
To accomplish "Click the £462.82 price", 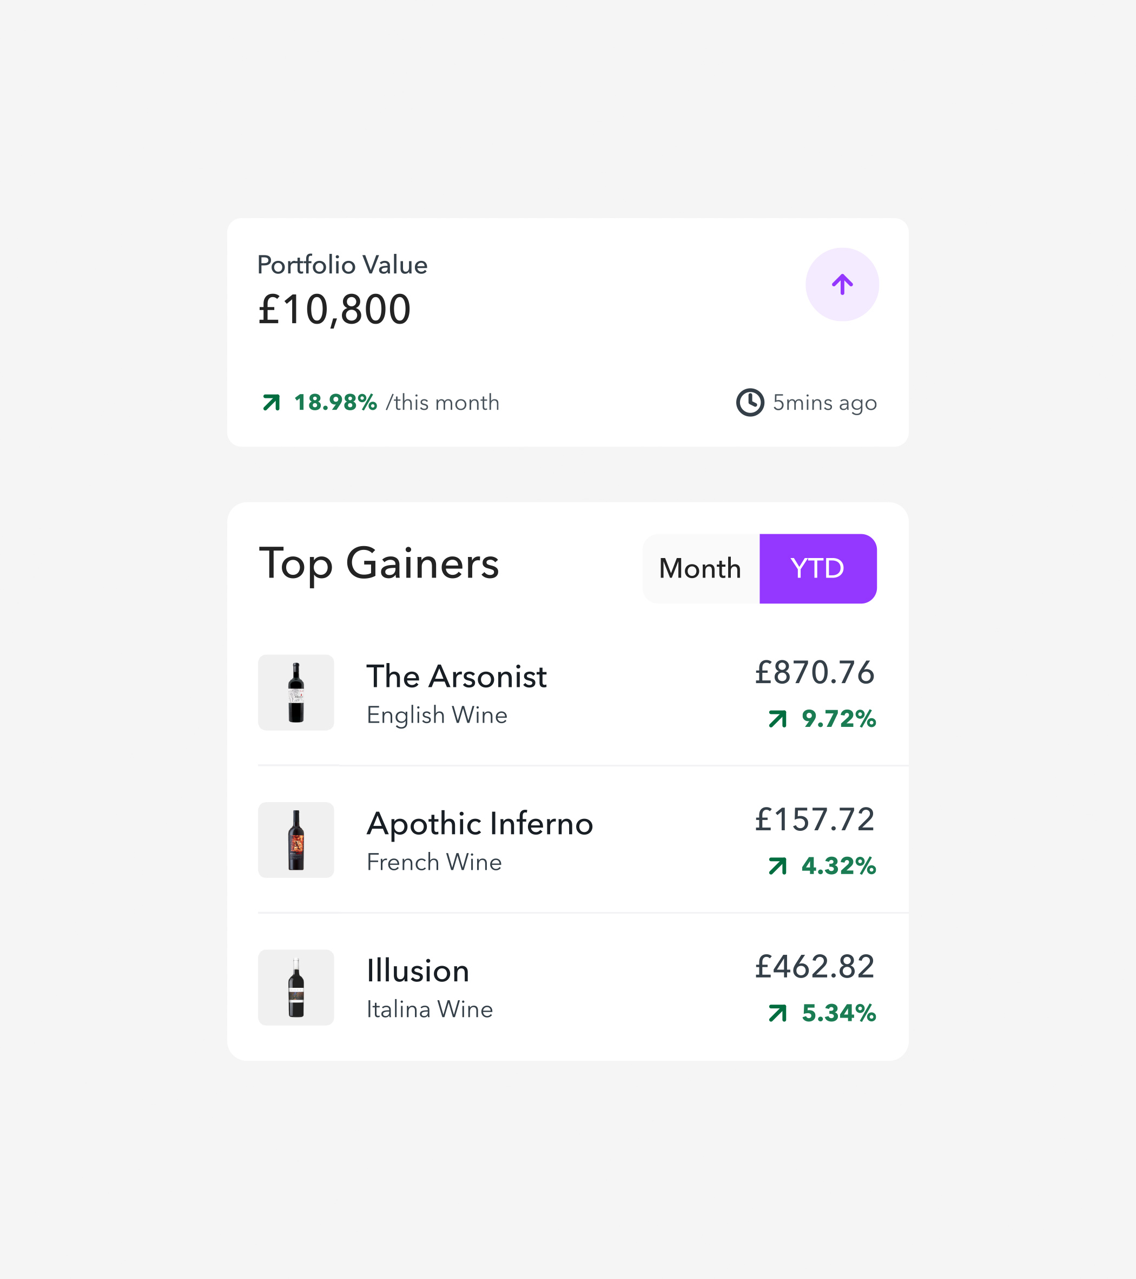I will coord(814,967).
